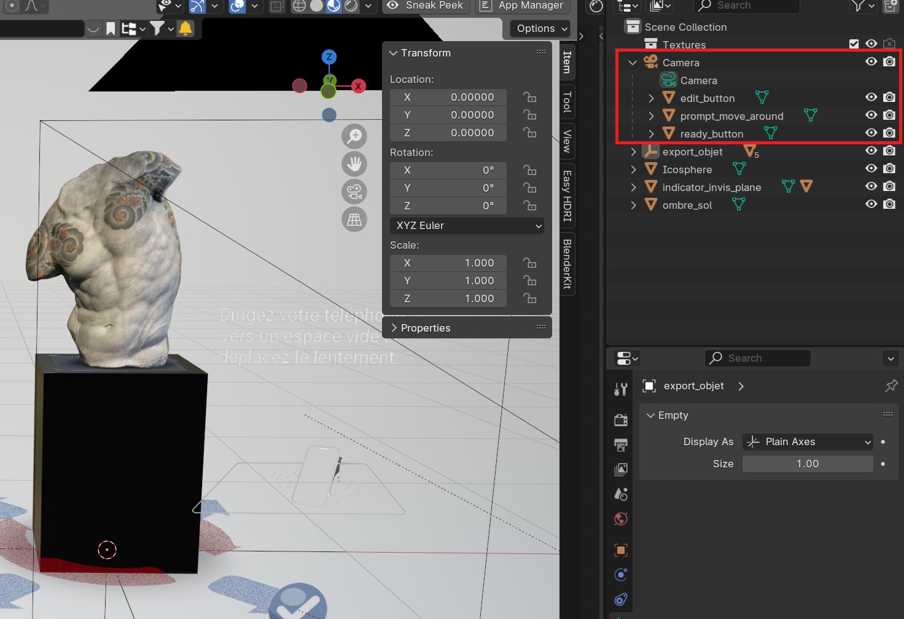
Task: Open the Options dropdown
Action: tap(540, 28)
